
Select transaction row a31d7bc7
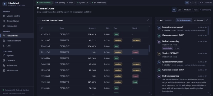pos(94,34)
